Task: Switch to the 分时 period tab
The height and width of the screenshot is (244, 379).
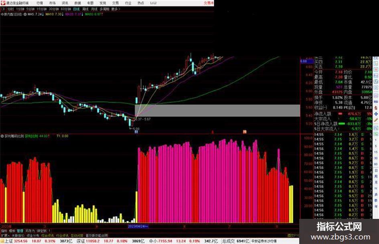Action: [x=11, y=9]
